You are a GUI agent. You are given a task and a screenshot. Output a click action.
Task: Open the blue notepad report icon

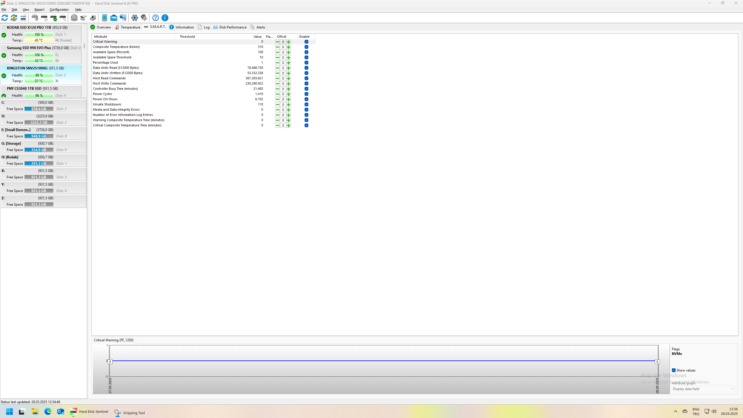[105, 18]
